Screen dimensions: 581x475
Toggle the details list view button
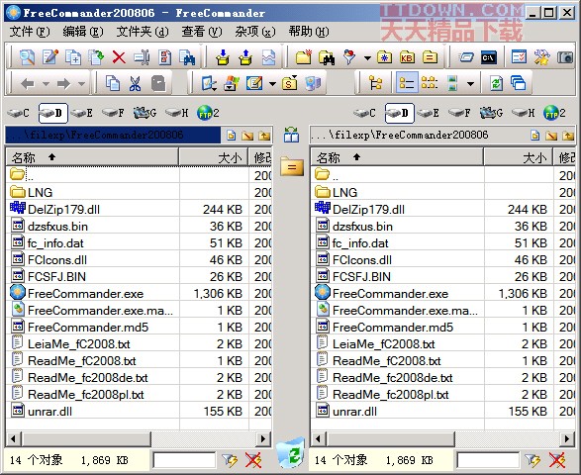click(x=407, y=83)
